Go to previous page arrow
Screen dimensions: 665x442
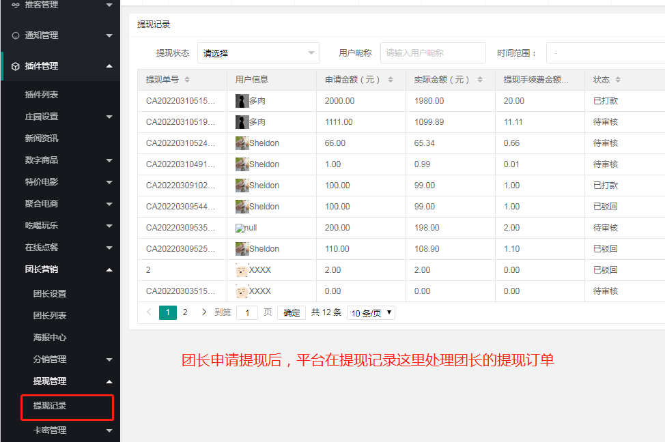(149, 312)
